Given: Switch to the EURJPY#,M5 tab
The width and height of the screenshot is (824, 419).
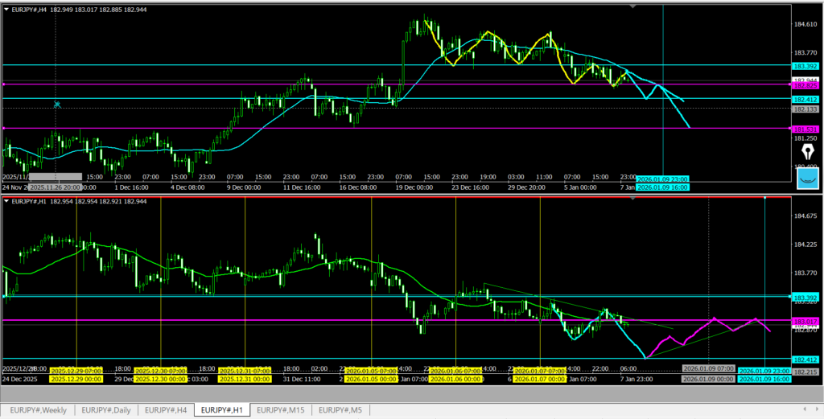Looking at the screenshot, I should coord(341,410).
